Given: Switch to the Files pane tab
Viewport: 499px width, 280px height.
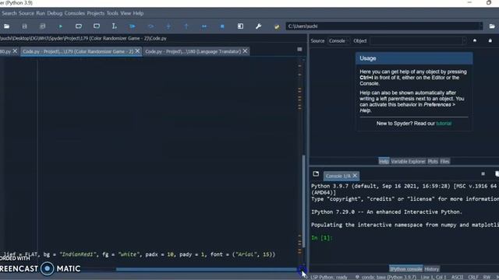Looking at the screenshot, I should click(x=444, y=161).
